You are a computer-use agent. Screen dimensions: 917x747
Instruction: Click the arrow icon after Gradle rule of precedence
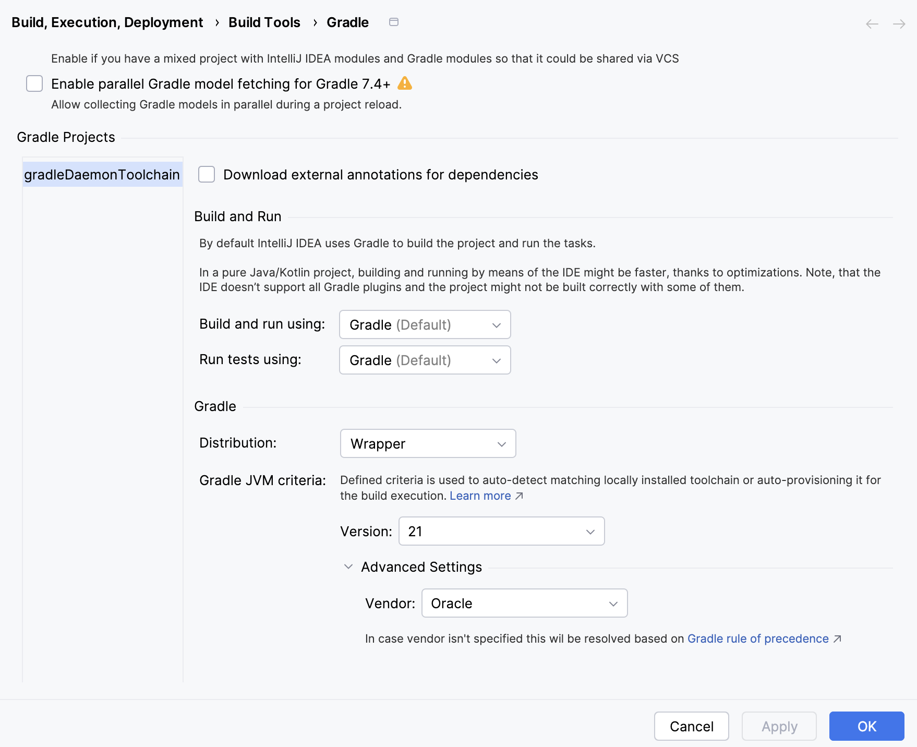pyautogui.click(x=838, y=638)
